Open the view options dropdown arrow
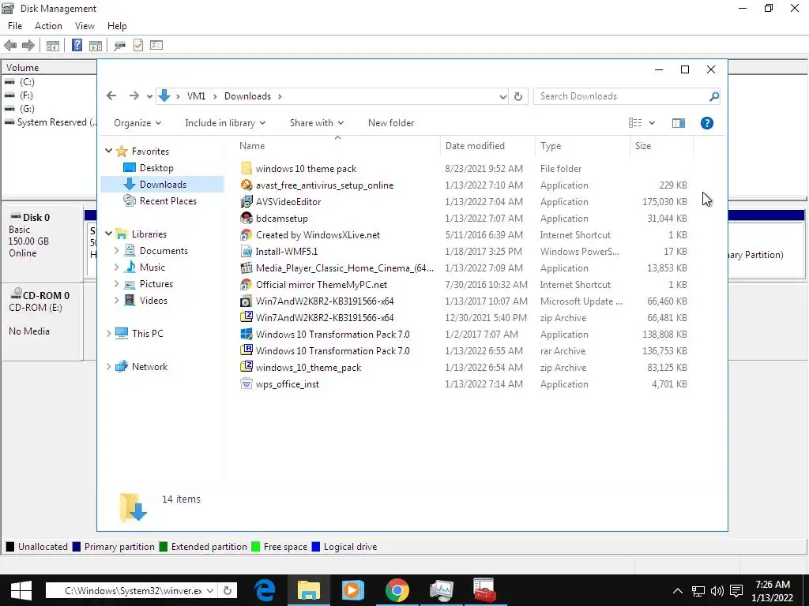The height and width of the screenshot is (606, 809). tap(652, 122)
